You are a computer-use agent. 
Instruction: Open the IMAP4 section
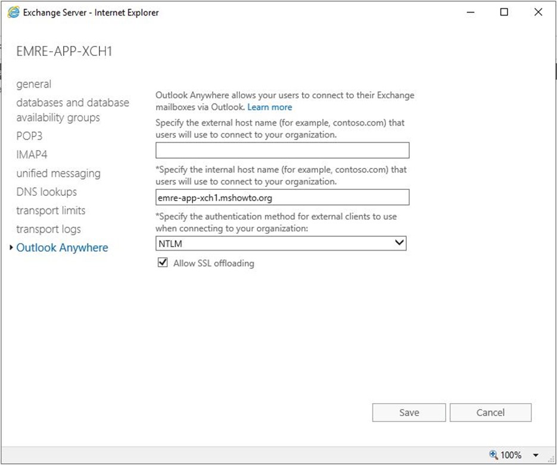pos(32,154)
